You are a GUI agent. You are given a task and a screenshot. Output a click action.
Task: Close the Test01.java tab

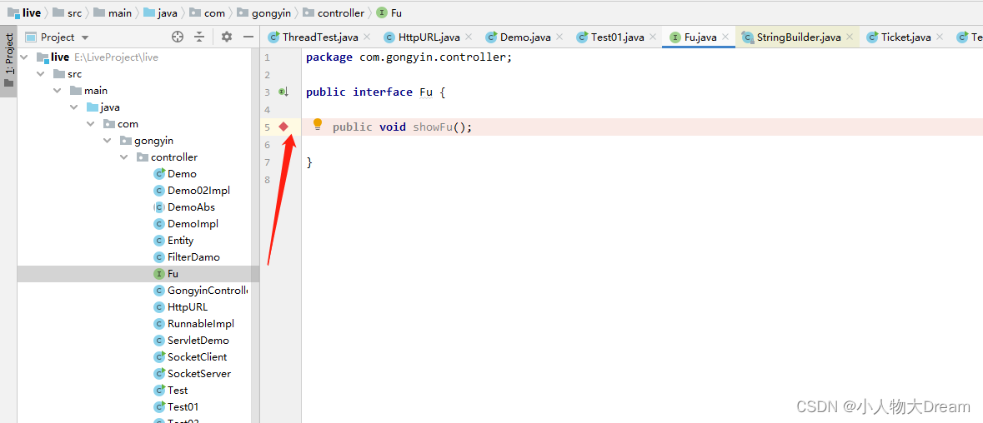653,37
